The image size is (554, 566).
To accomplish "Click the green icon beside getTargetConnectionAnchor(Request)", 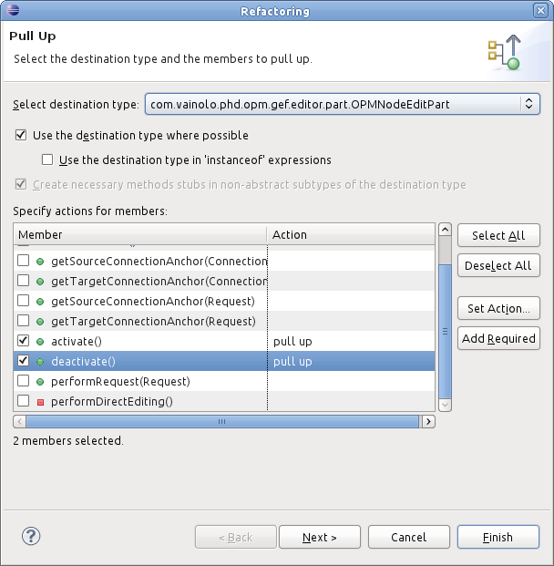I will coord(40,321).
